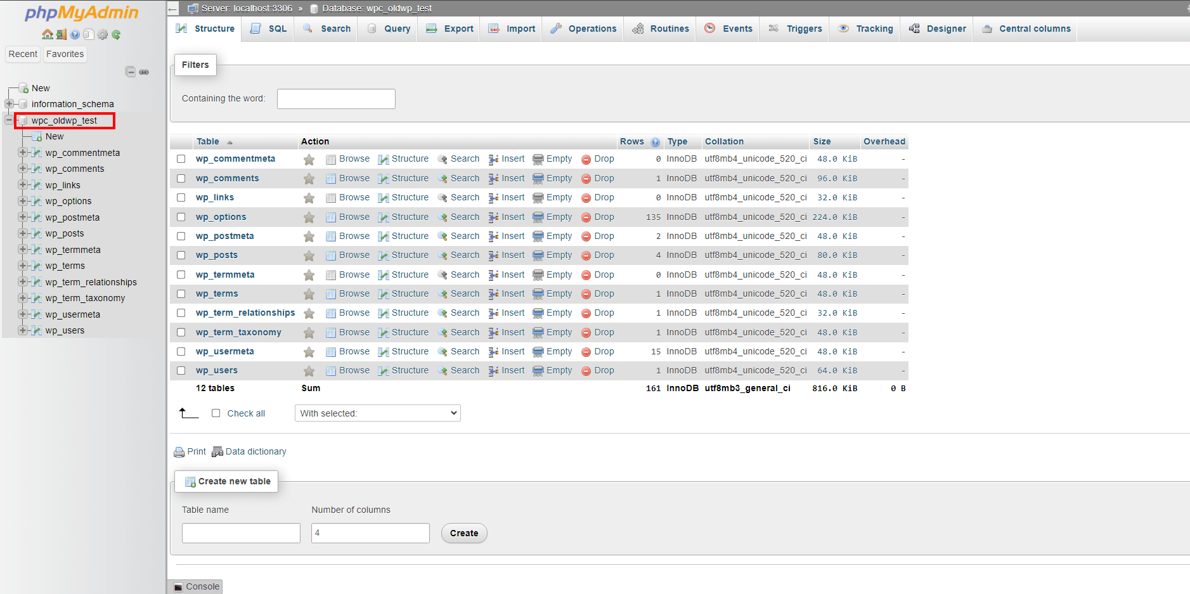Viewport: 1190px width, 594px height.
Task: Favorite the wp_options table star
Action: pos(309,217)
